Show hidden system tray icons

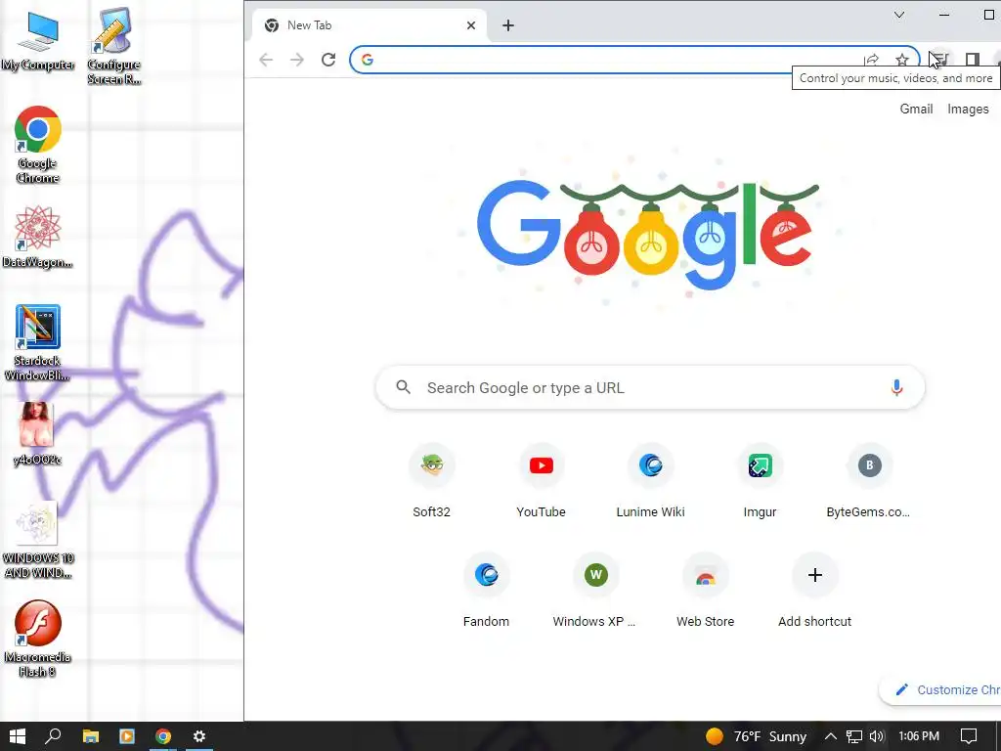831,736
